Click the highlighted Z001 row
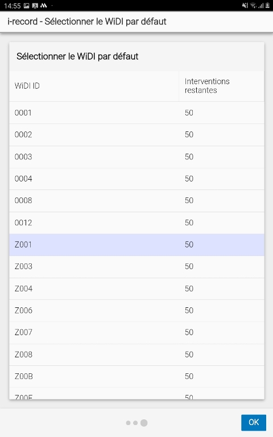273x437 pixels. coord(136,245)
